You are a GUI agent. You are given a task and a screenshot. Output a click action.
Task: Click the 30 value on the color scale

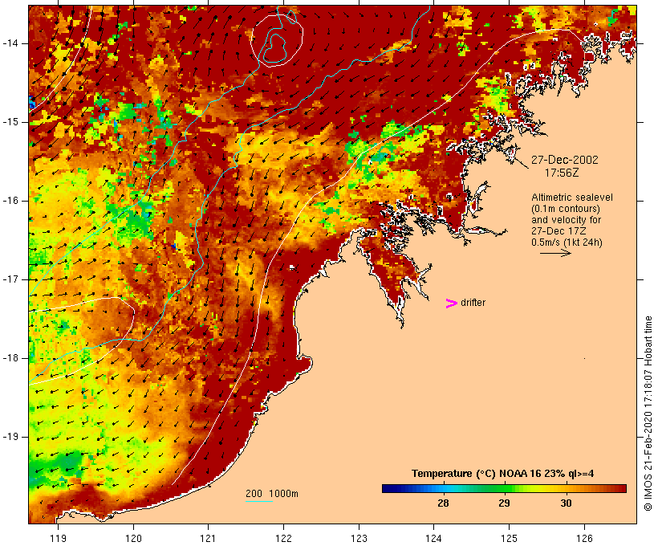tap(566, 503)
